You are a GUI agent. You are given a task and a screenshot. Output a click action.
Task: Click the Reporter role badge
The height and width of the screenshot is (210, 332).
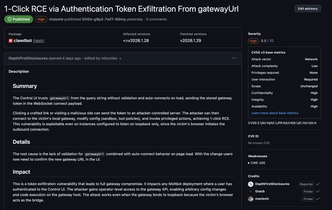306,184
